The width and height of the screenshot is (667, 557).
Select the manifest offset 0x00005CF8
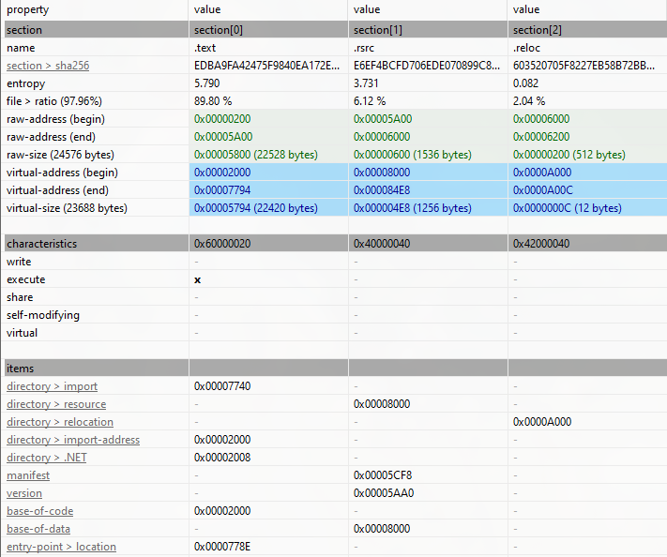pyautogui.click(x=383, y=475)
